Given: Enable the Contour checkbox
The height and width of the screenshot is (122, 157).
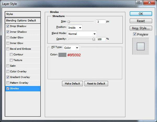Looking at the screenshot, I should 11,54.
